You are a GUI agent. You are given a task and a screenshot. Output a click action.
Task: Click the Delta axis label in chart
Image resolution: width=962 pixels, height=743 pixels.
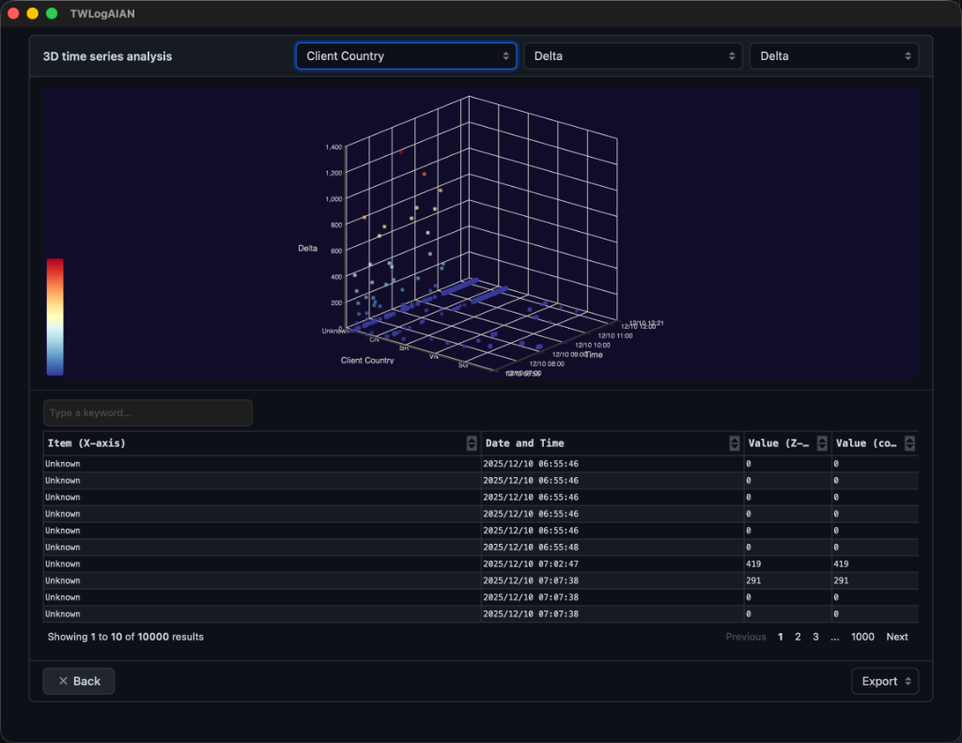(x=307, y=248)
